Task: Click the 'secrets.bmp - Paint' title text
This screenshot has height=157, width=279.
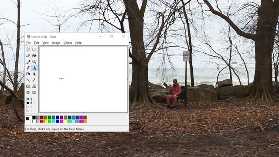Action: click(44, 37)
